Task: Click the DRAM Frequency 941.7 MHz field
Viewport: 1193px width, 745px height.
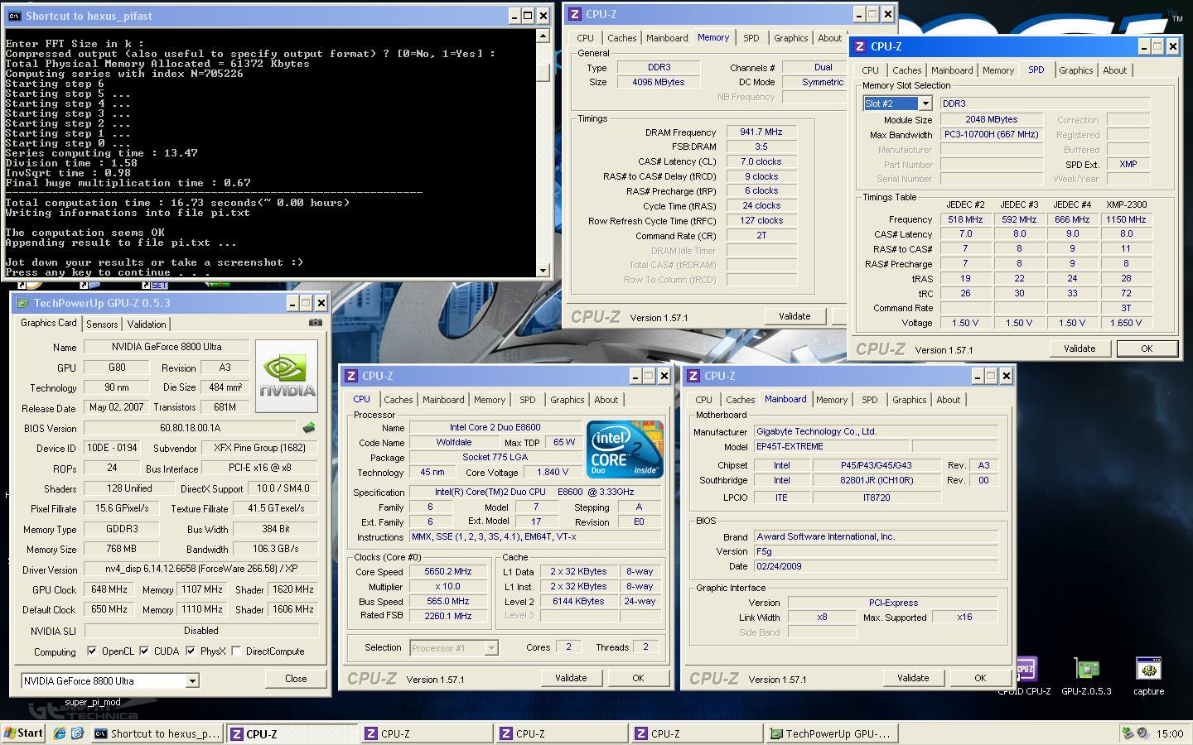Action: click(x=761, y=132)
